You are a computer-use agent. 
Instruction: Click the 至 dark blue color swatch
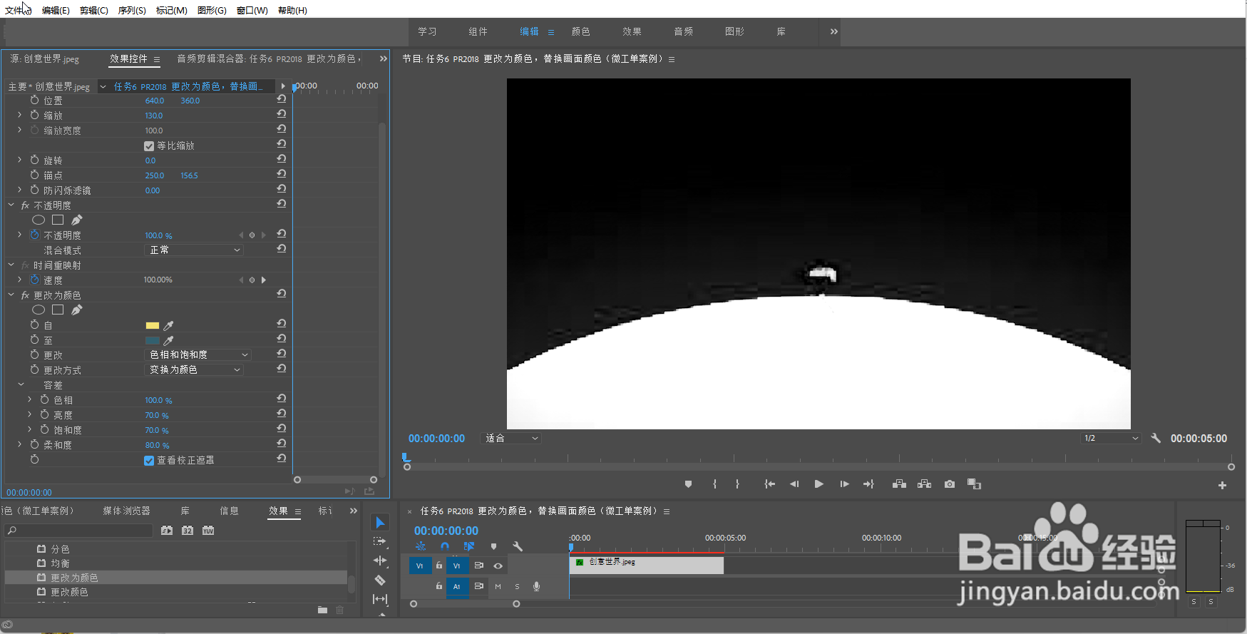pos(152,340)
